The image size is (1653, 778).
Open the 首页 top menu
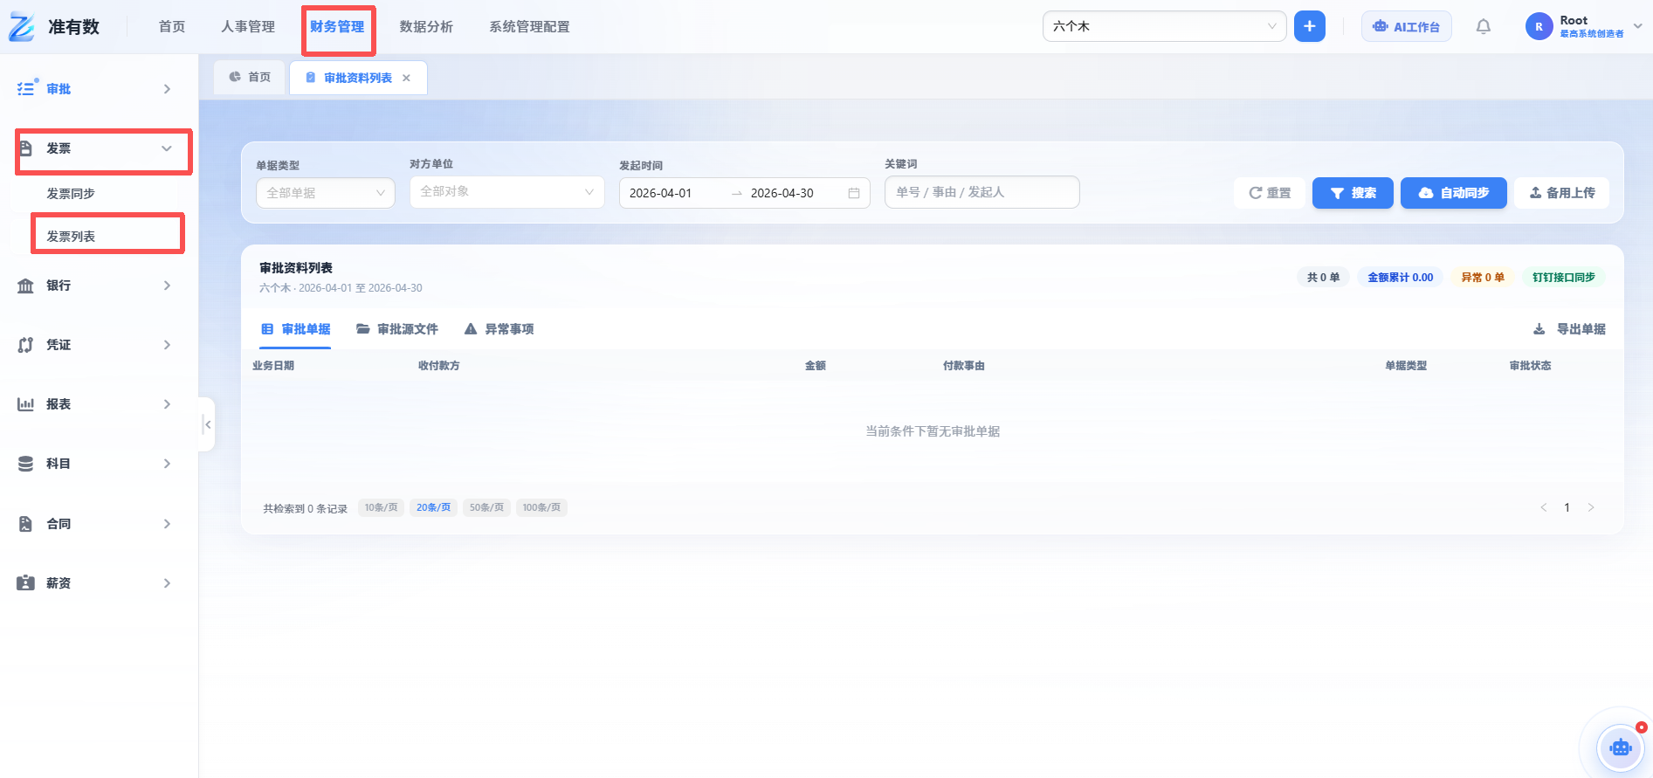pos(172,27)
